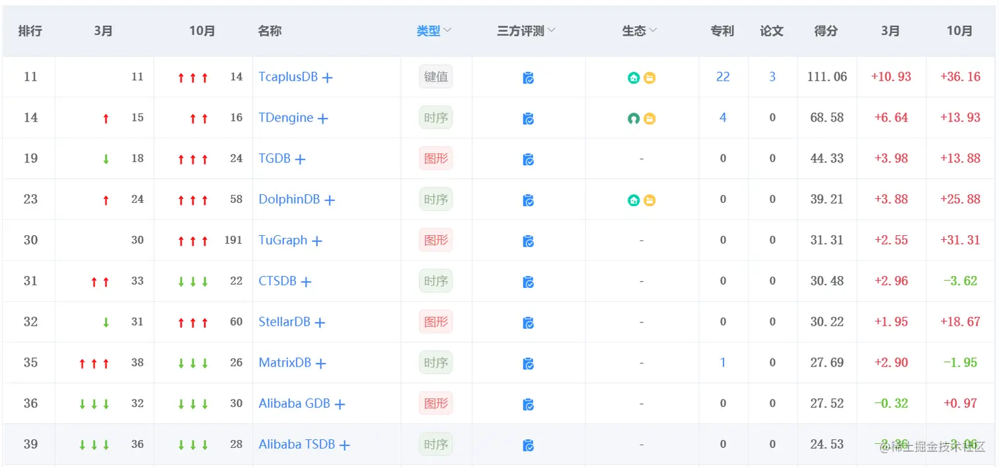The height and width of the screenshot is (467, 999).
Task: Open TGDB third-party evaluation clipboard icon
Action: tap(529, 160)
